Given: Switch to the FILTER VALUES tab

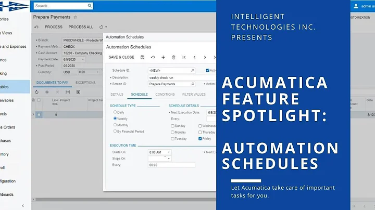Looking at the screenshot, I should 194,95.
